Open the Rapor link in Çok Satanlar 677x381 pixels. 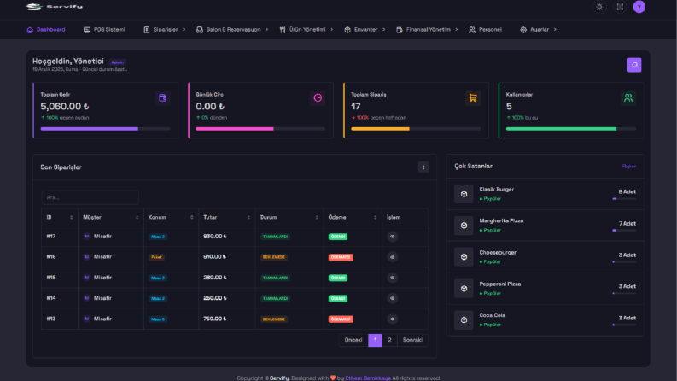(x=628, y=167)
